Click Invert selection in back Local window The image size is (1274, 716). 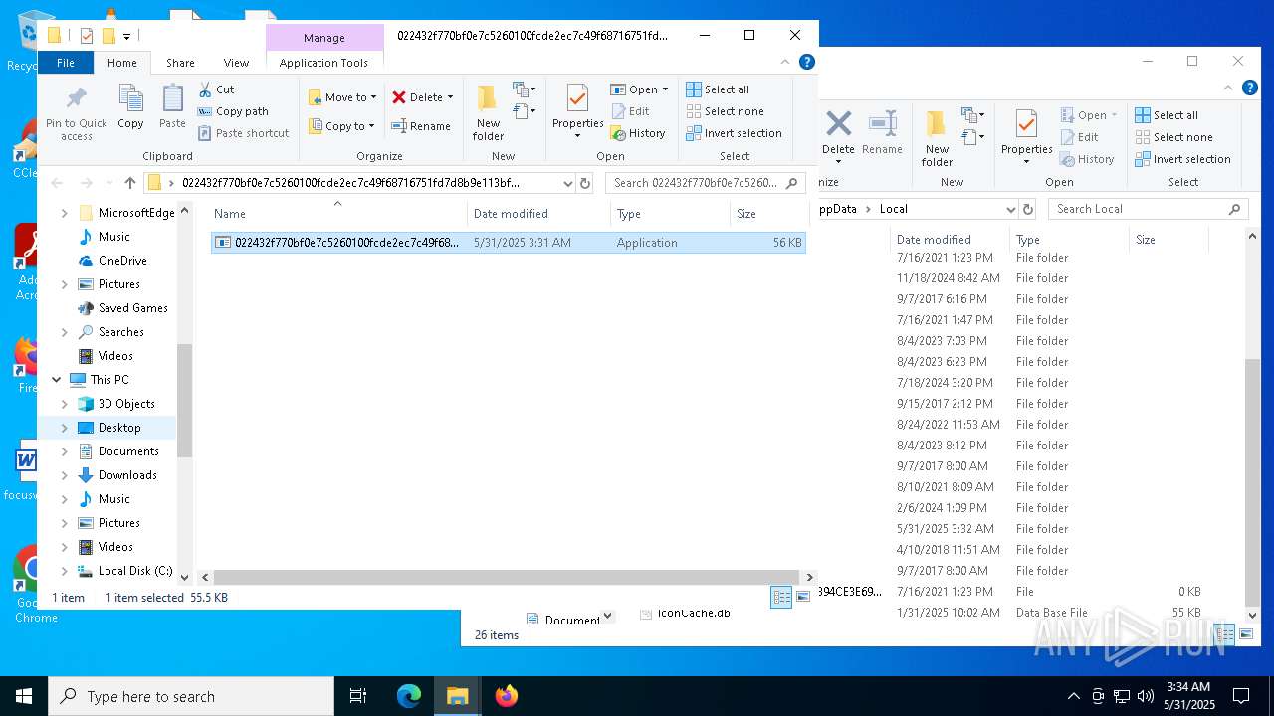(1182, 159)
